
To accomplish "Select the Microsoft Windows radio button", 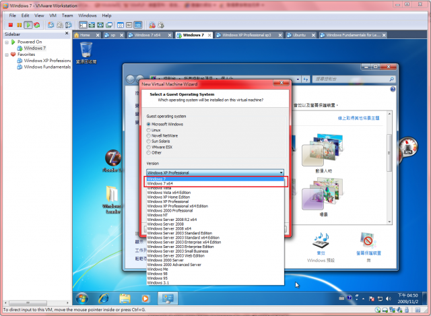I will point(148,124).
